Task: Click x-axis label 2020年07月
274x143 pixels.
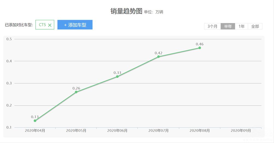Action: click(158, 131)
